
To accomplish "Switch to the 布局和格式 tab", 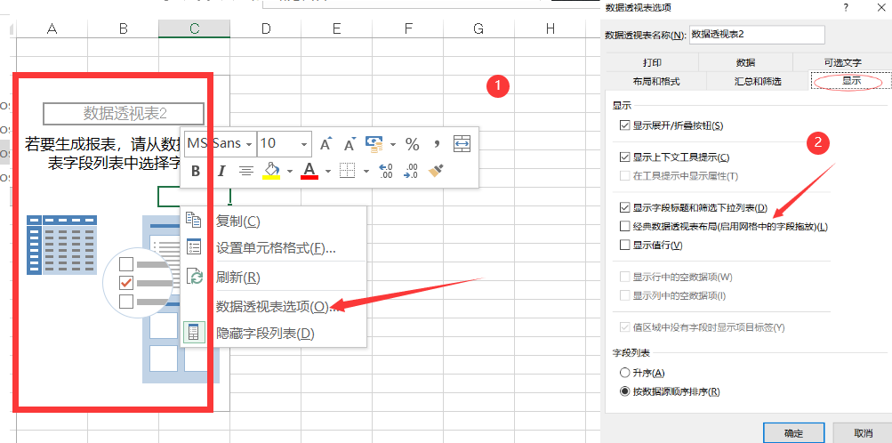I will [656, 81].
